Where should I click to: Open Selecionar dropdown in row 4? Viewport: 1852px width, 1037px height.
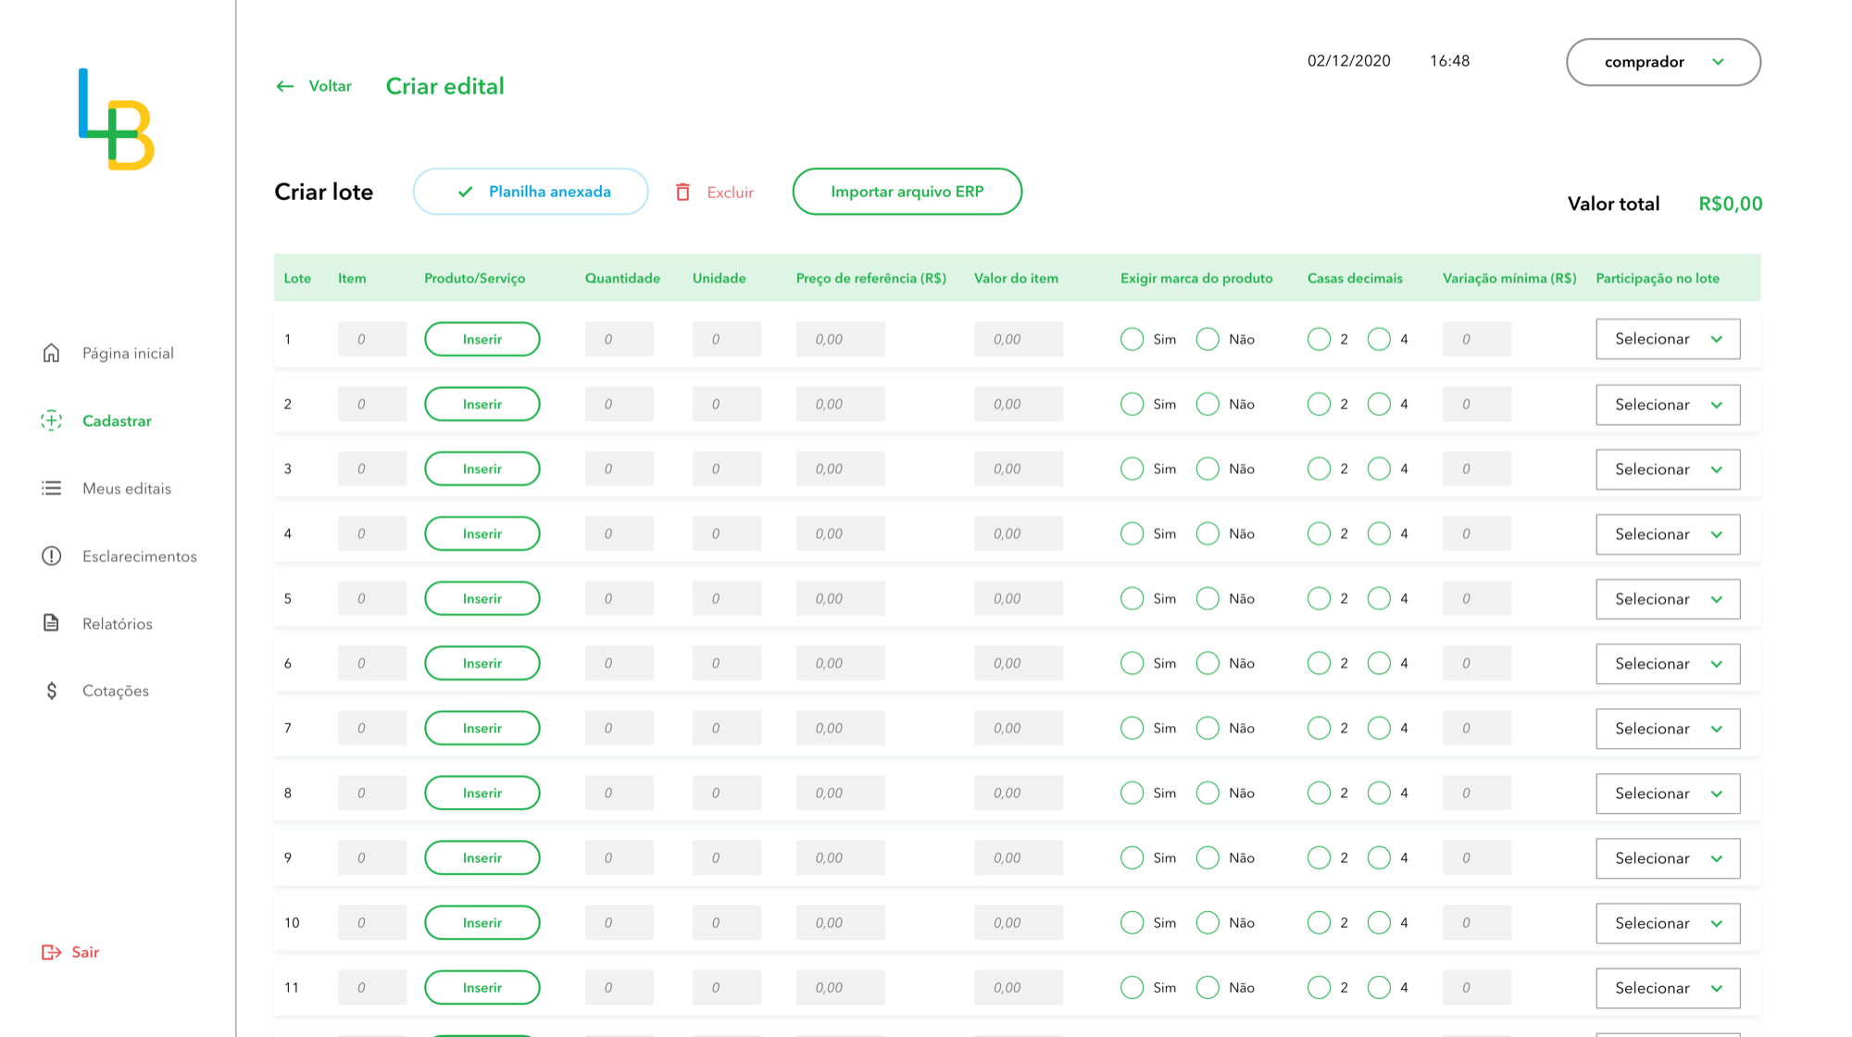(1668, 534)
